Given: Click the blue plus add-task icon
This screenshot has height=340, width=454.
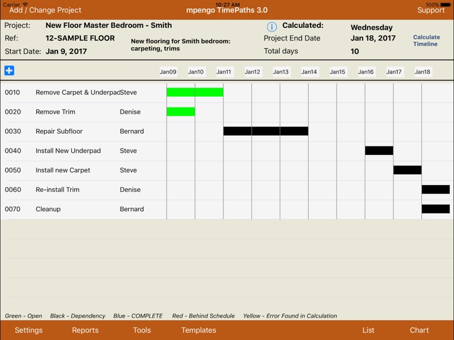Looking at the screenshot, I should tap(9, 71).
